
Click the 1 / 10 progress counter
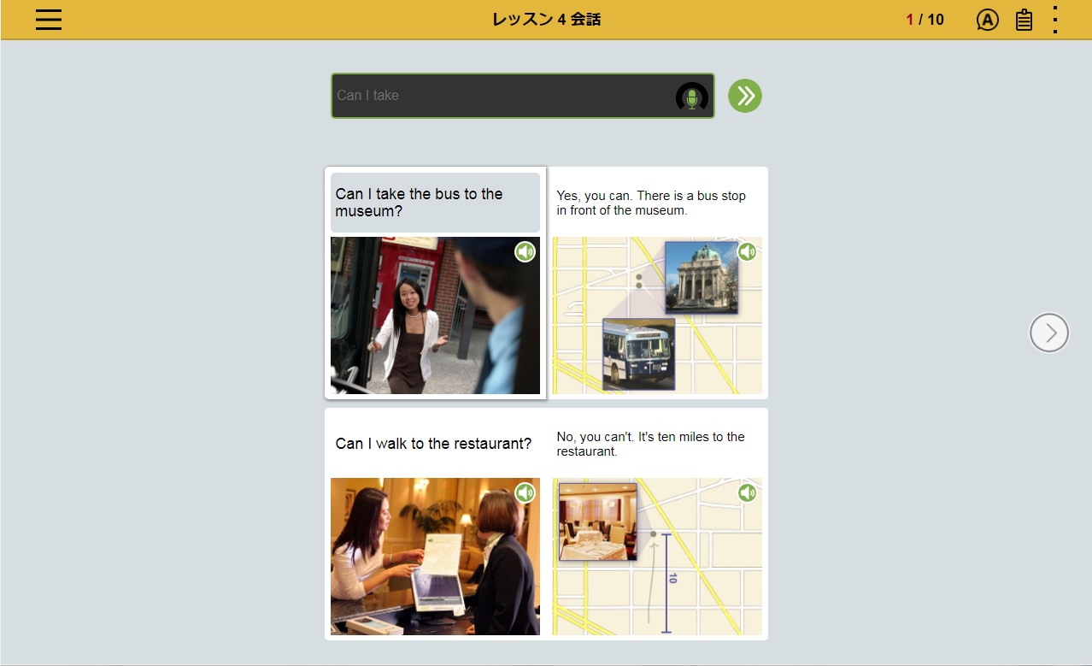pyautogui.click(x=925, y=20)
